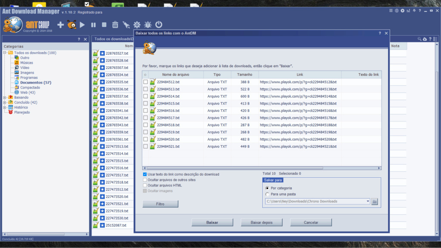Tick the checkbox for 229484518.txt
This screenshot has height=248, width=441.
click(146, 125)
